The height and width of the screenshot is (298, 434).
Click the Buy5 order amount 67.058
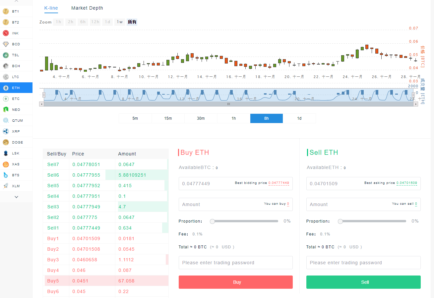tap(126, 281)
